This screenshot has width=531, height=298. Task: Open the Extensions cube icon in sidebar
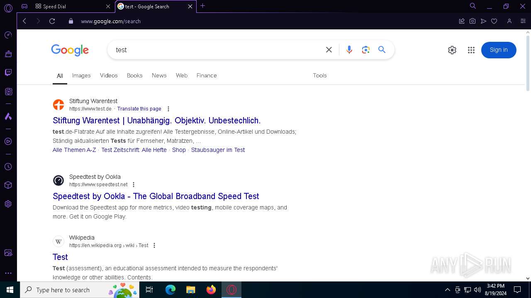click(x=8, y=185)
